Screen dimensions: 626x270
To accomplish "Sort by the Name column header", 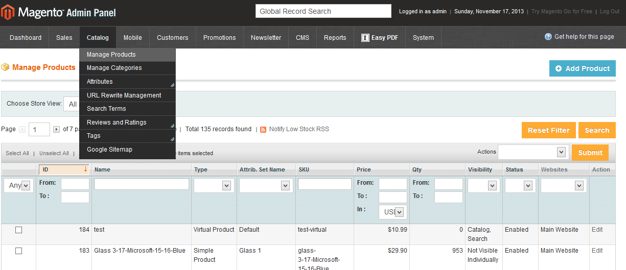I will [102, 169].
